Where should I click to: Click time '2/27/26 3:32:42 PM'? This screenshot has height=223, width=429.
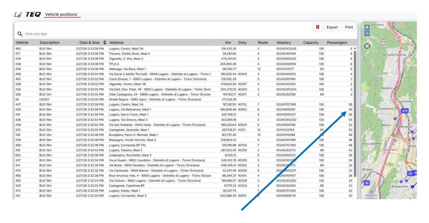tap(90, 150)
